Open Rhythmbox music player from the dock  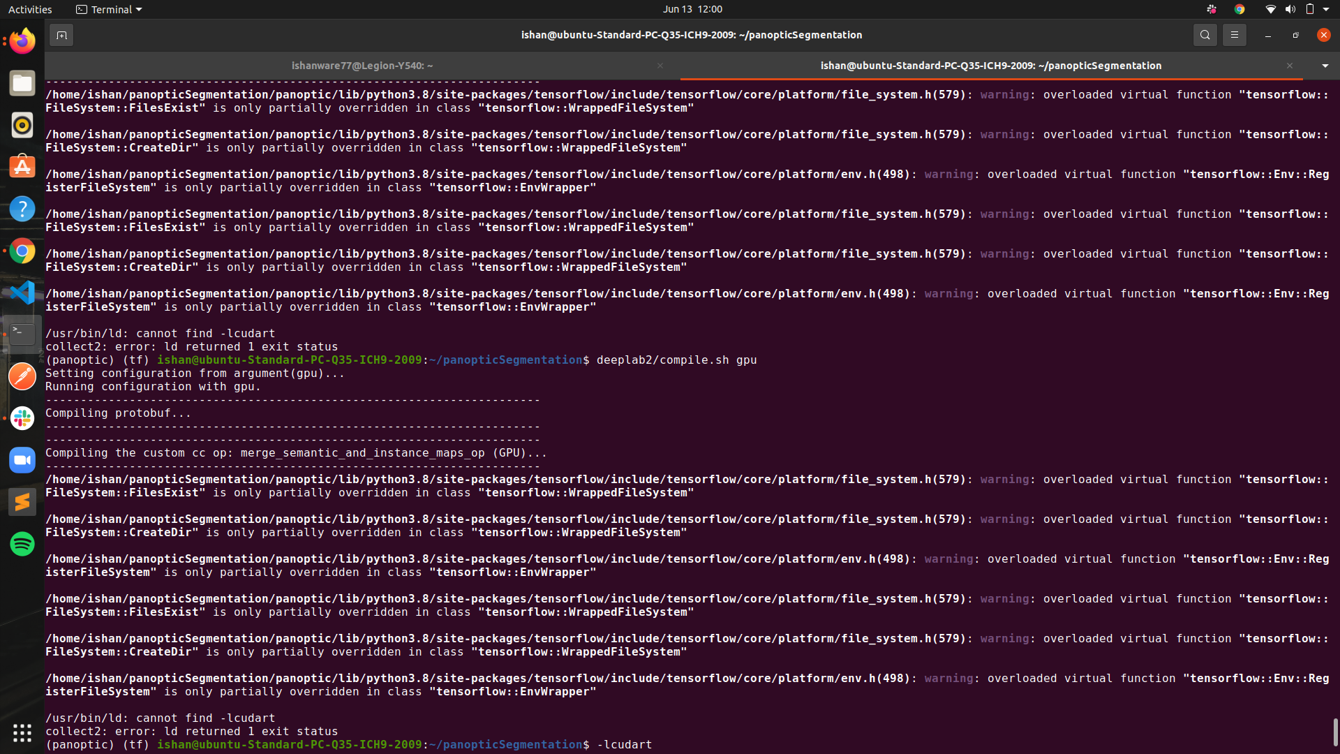22,125
